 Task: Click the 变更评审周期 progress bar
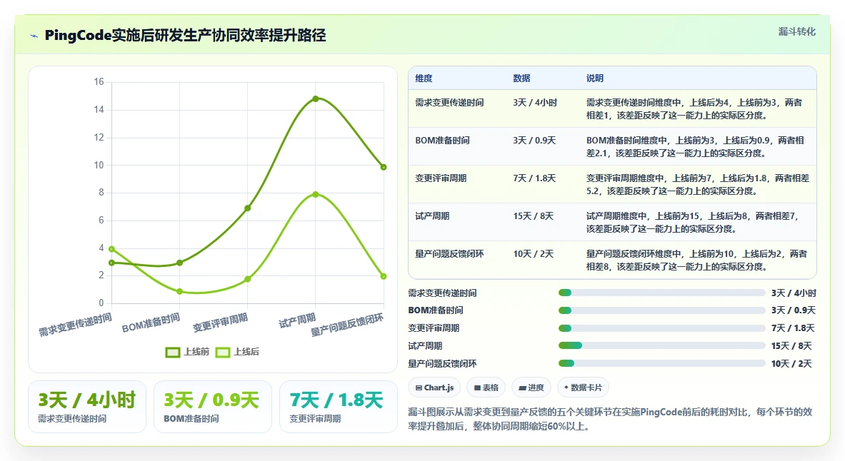(661, 328)
